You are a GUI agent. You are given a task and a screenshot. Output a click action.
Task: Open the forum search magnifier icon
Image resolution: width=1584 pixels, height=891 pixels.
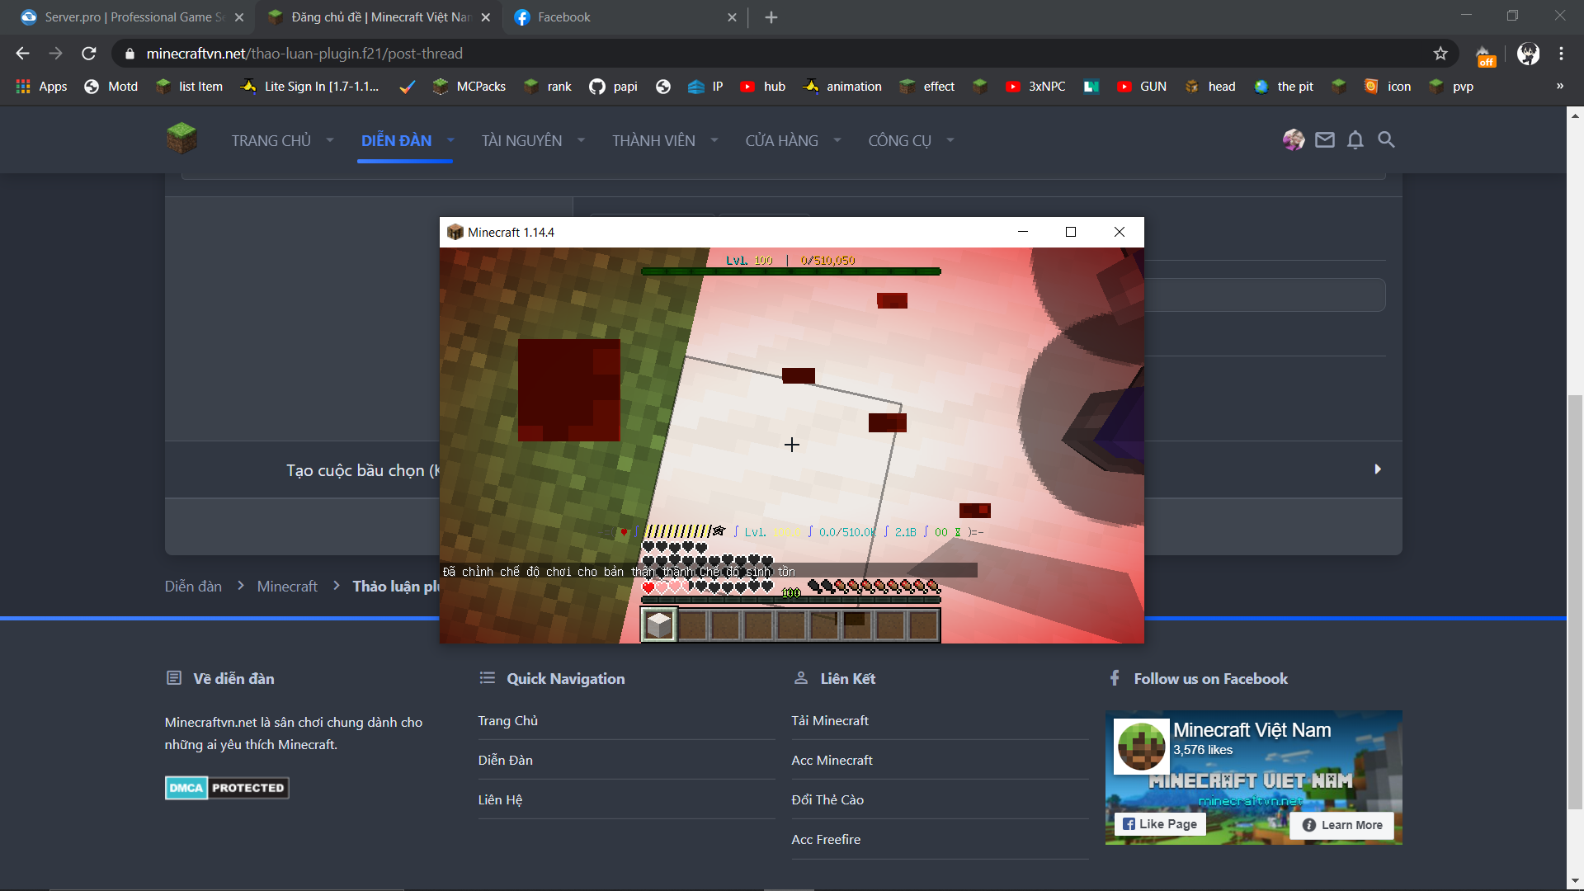pos(1386,140)
